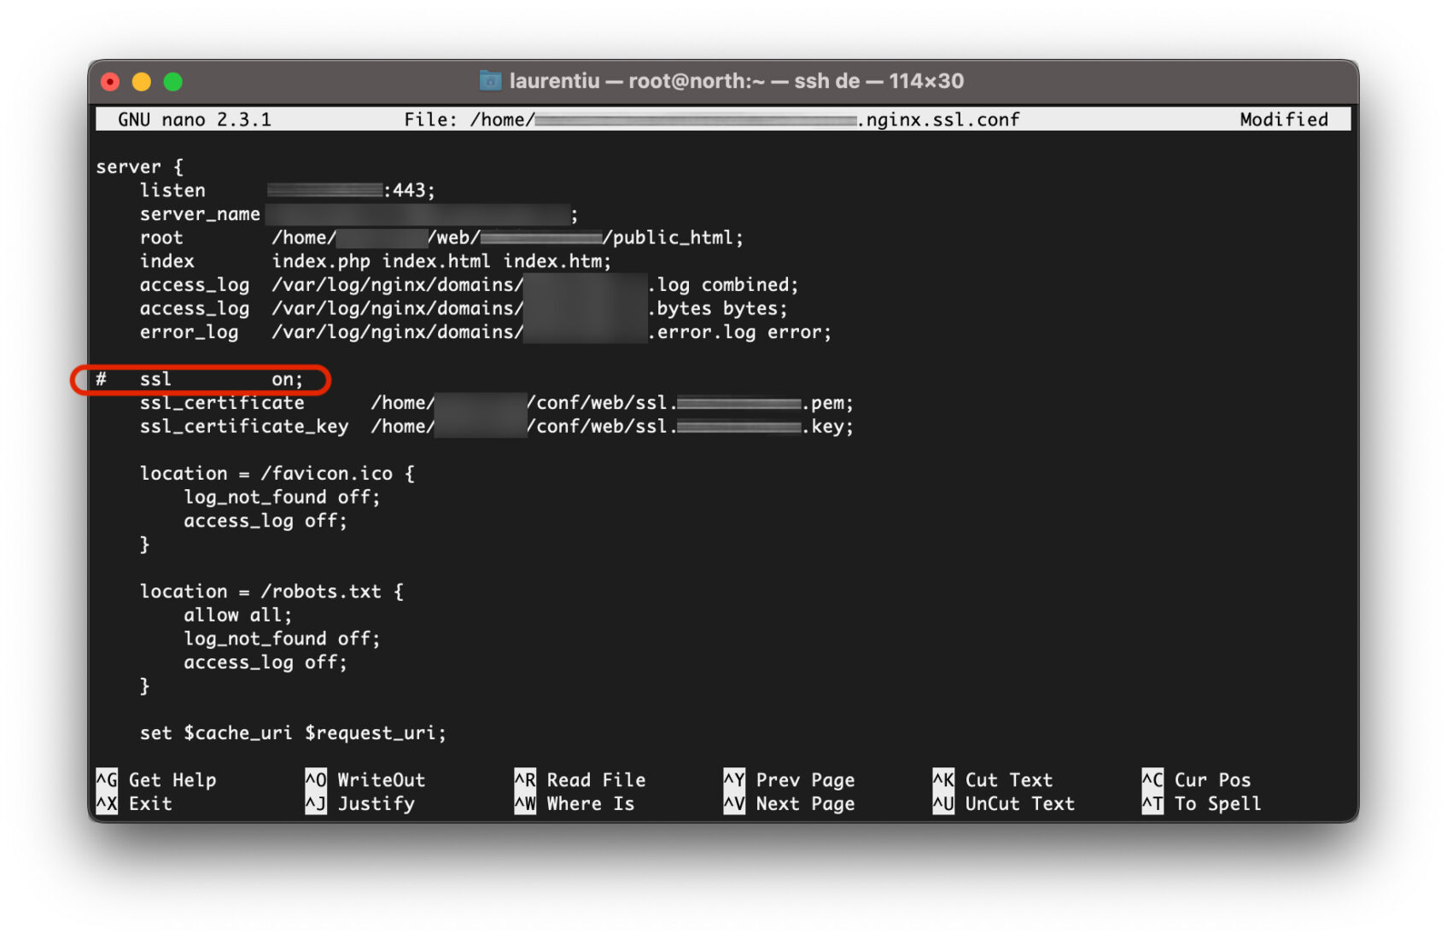This screenshot has width=1447, height=939.
Task: Place cursor on the commented 'ssl on;' line
Action: [221, 380]
